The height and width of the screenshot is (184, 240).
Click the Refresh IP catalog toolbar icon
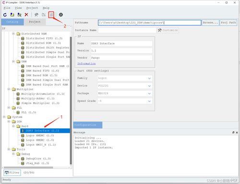click(x=5, y=15)
